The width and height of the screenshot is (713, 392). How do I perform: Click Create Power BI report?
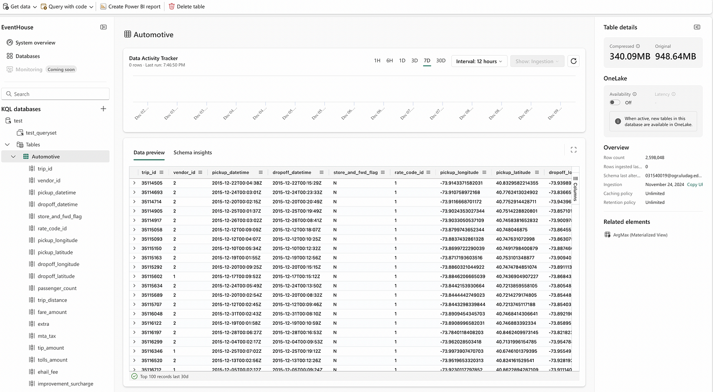point(130,7)
